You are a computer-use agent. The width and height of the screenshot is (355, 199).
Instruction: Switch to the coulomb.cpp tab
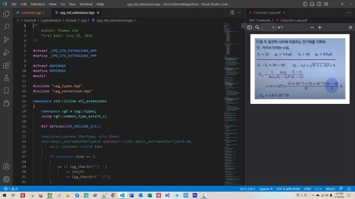point(32,13)
